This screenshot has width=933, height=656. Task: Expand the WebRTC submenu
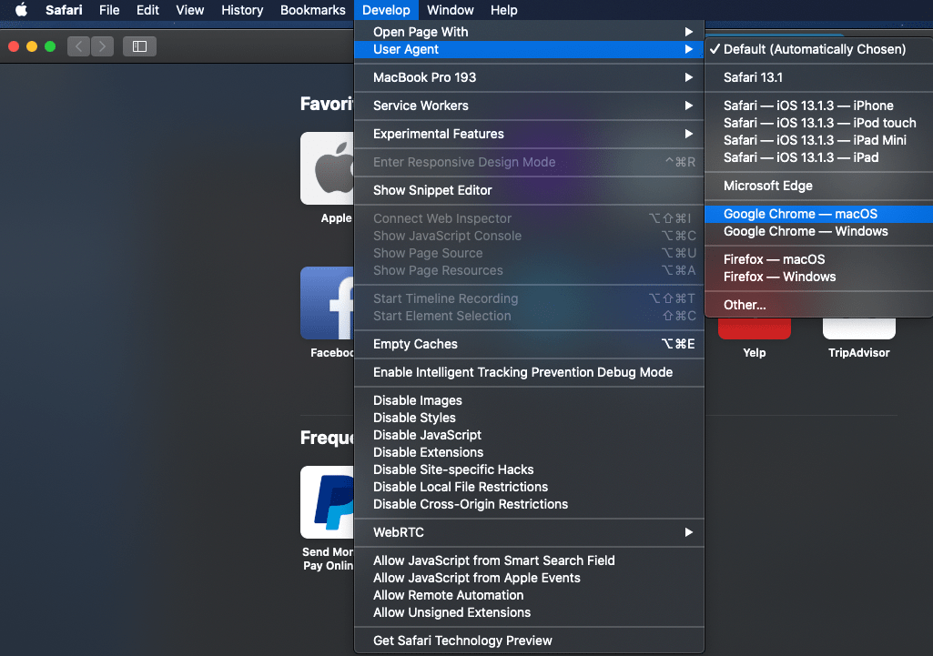[529, 532]
